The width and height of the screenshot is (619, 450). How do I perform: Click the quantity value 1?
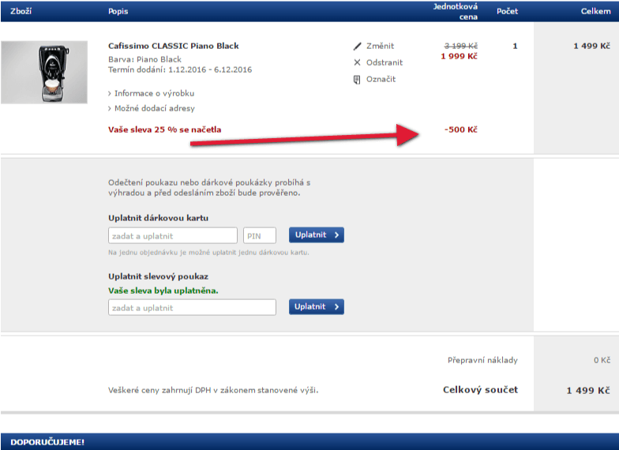pyautogui.click(x=515, y=46)
